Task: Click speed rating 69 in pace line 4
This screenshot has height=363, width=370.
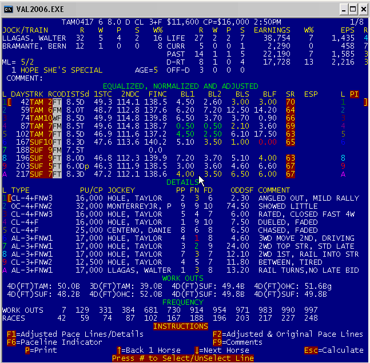Action: click(291, 126)
